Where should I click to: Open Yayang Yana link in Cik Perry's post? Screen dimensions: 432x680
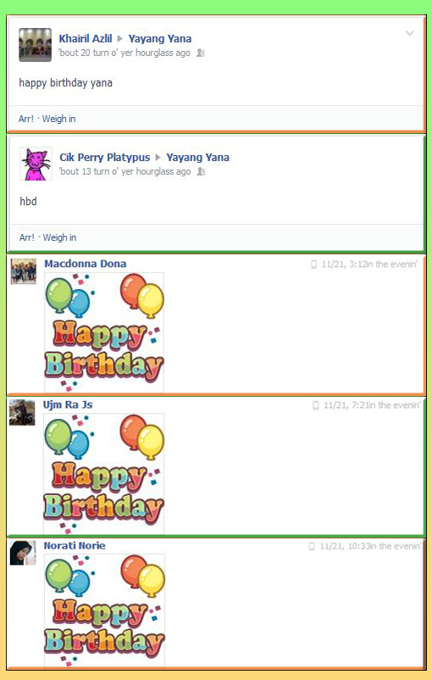(x=198, y=158)
